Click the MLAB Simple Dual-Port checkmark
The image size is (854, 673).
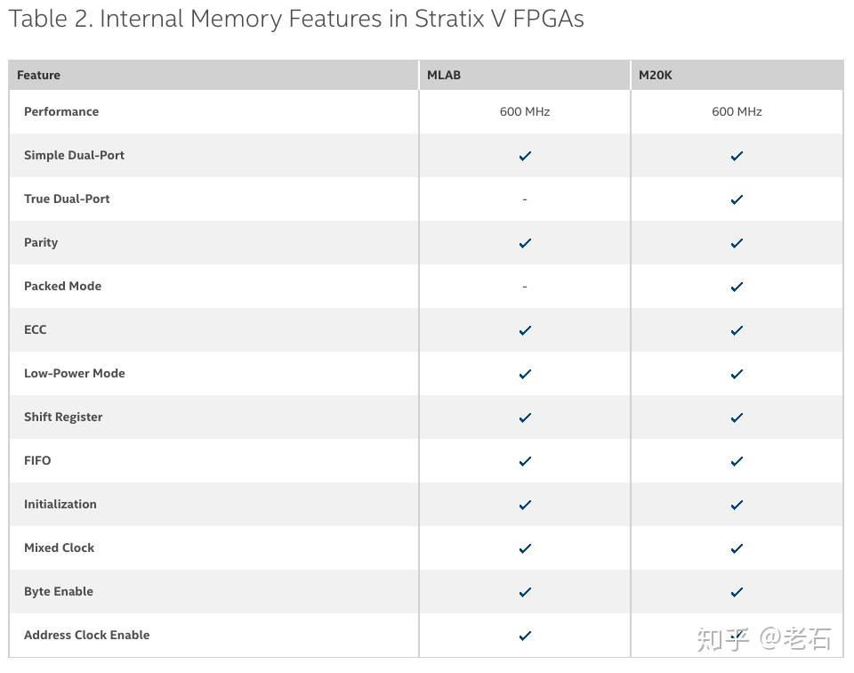(525, 156)
